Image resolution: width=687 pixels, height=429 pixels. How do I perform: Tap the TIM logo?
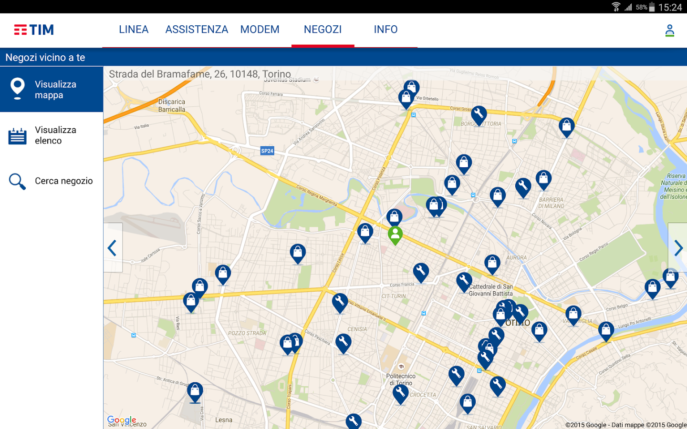click(x=34, y=30)
